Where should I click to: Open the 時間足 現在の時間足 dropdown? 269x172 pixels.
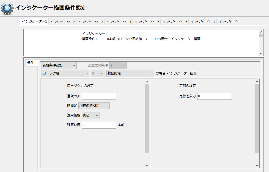pyautogui.click(x=94, y=106)
